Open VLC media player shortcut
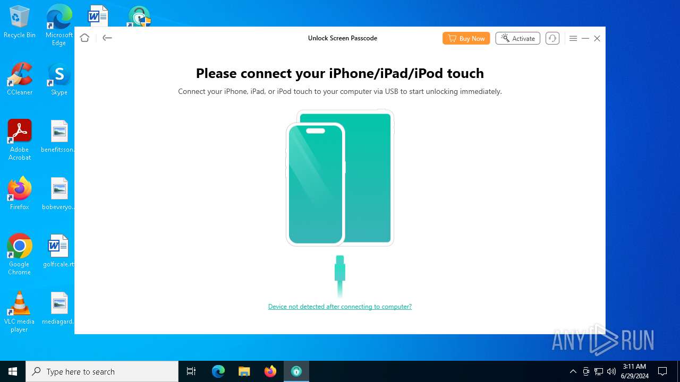This screenshot has width=680, height=382. pos(20,312)
